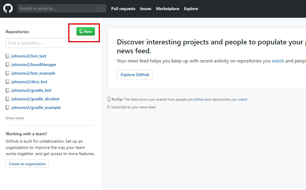The image size is (306, 190).
Task: Open johoonx2/bot_test repository
Action: click(x=29, y=56)
